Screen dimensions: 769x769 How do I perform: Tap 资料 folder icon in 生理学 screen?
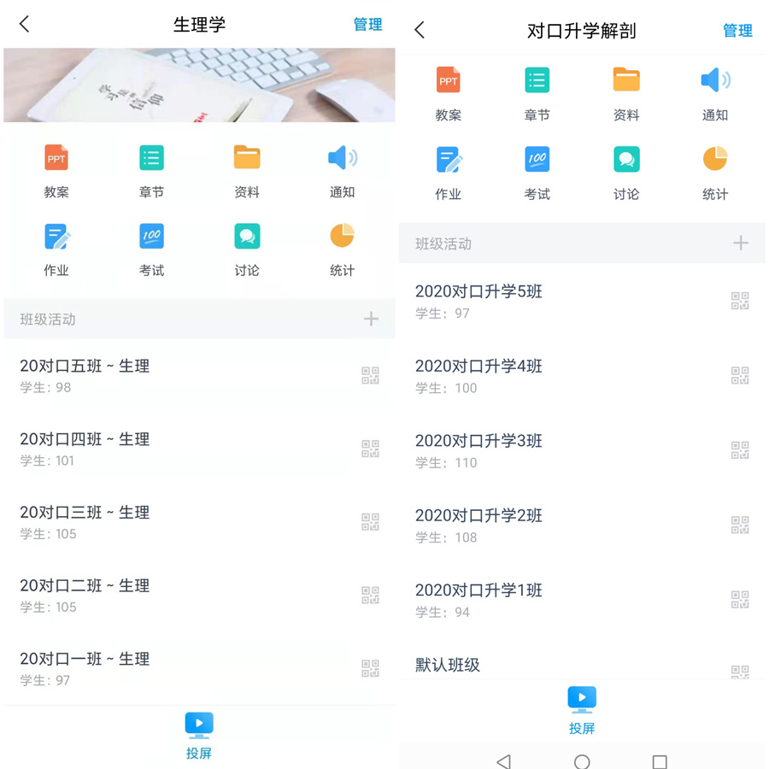tap(247, 159)
